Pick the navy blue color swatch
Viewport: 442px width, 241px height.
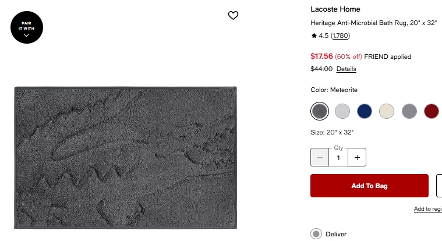365,111
